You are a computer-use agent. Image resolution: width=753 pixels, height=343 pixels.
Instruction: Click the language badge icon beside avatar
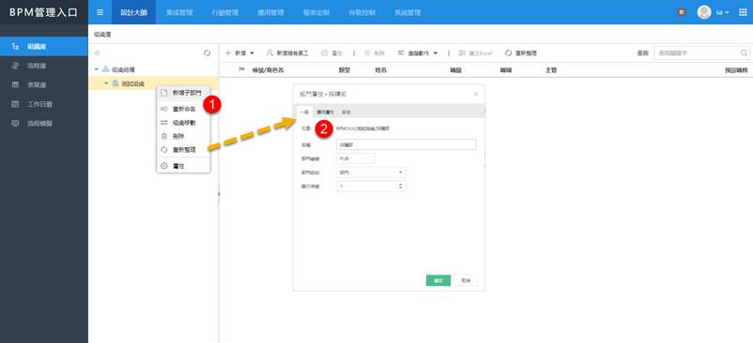681,12
